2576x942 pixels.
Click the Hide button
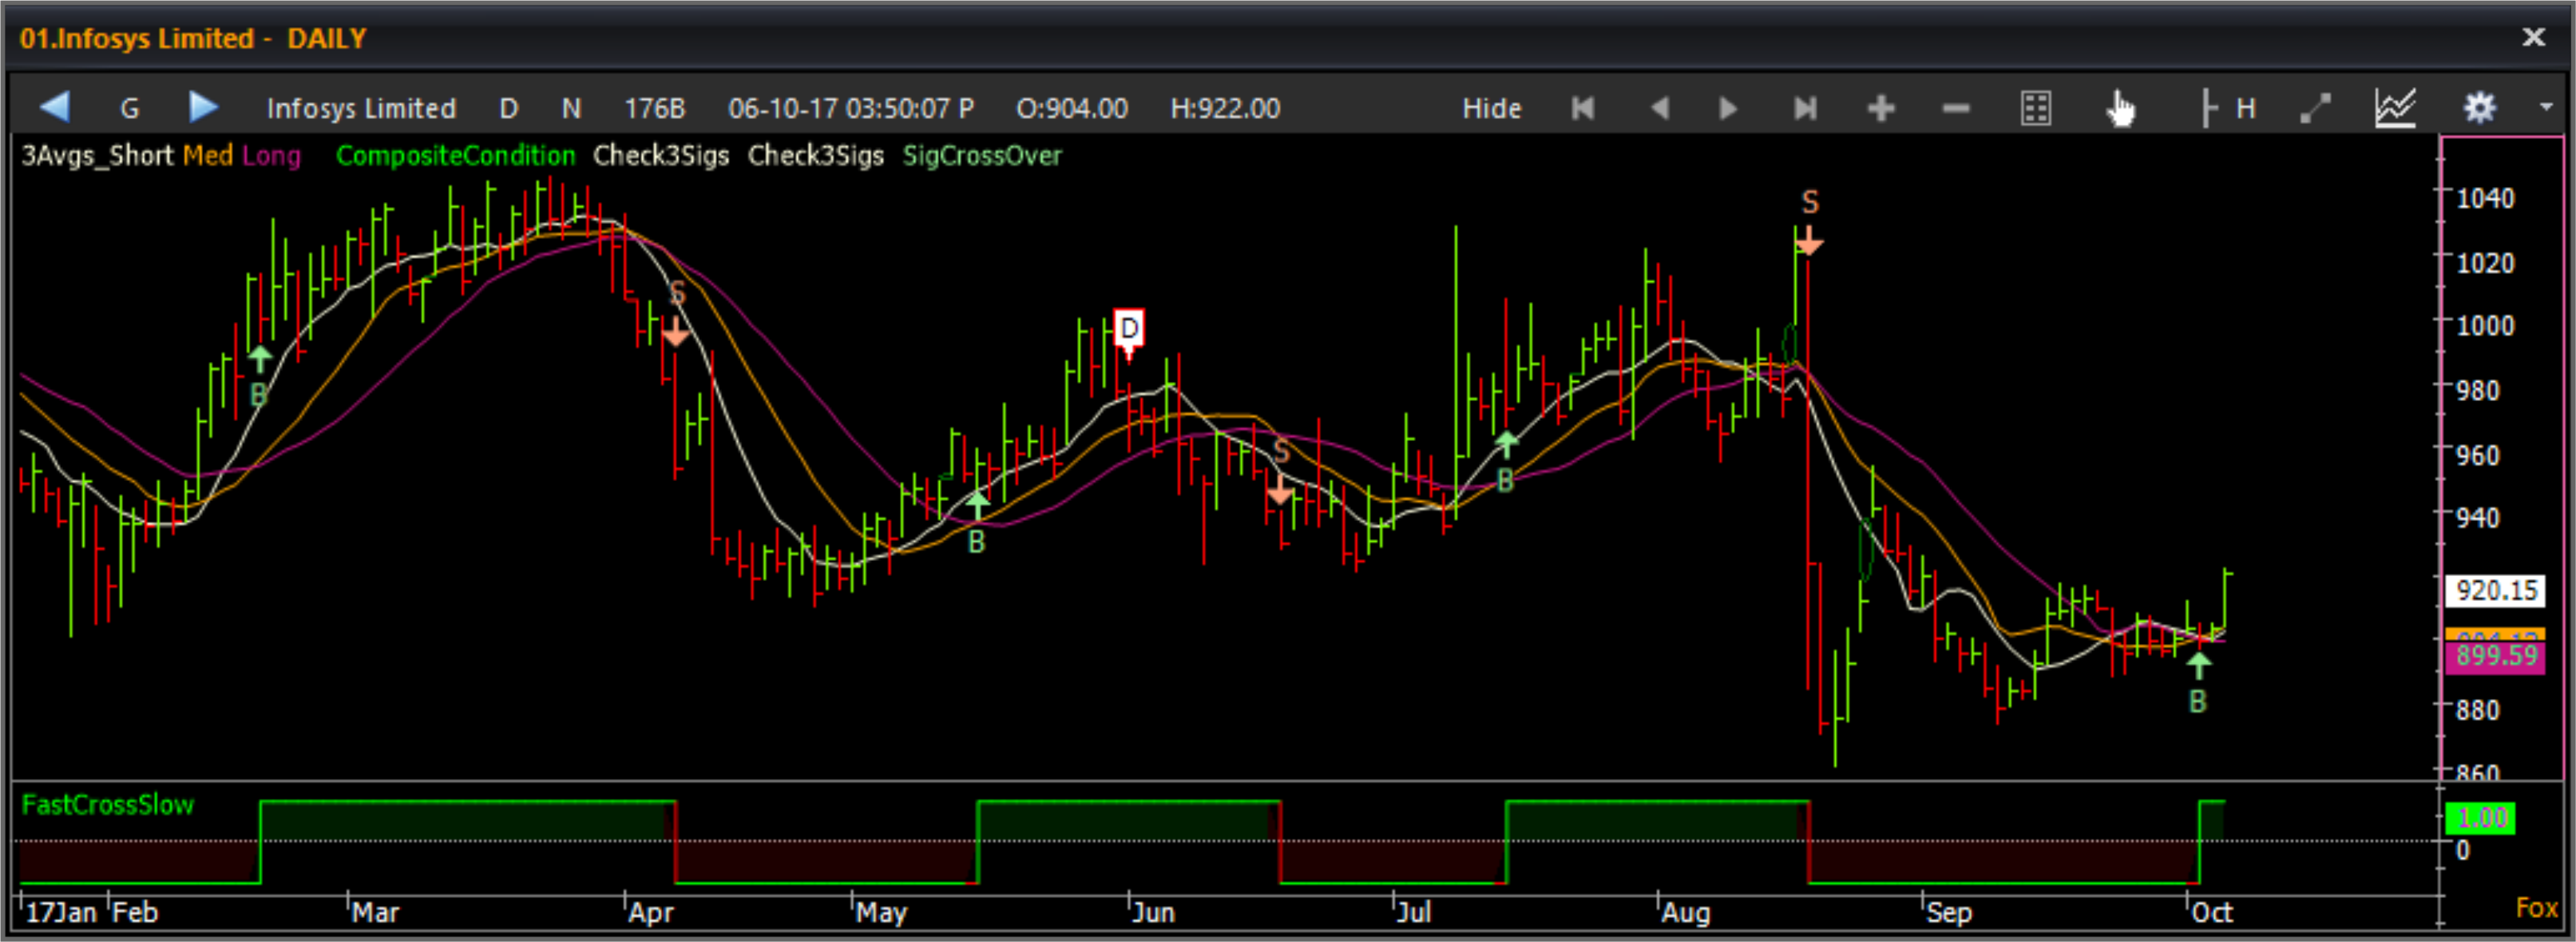1492,108
